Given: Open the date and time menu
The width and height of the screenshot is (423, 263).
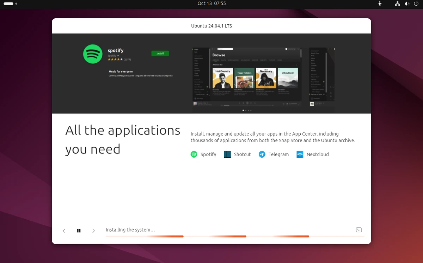Looking at the screenshot, I should [211, 4].
